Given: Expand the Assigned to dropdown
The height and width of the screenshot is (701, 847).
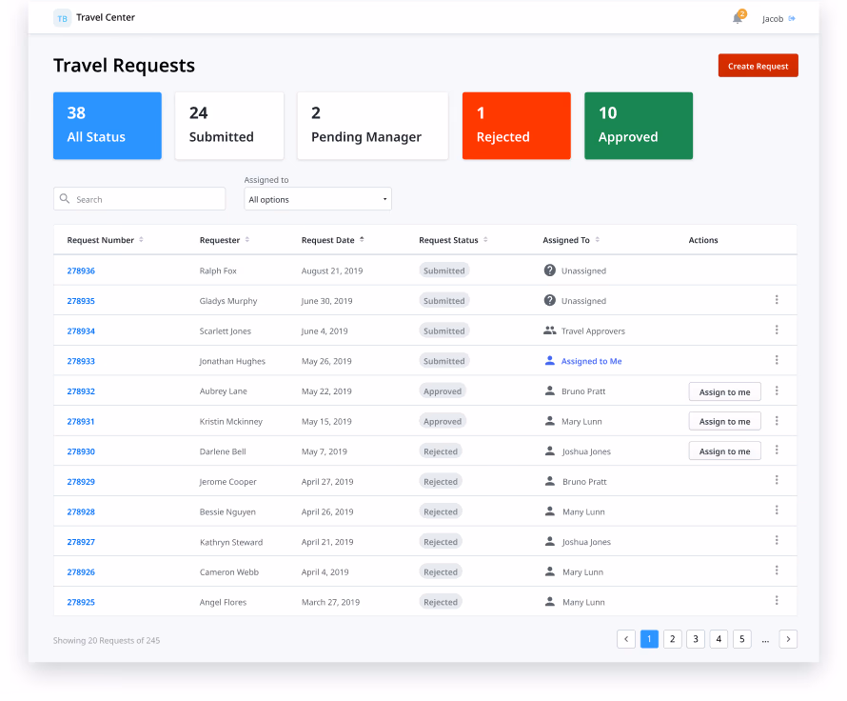Looking at the screenshot, I should click(x=318, y=199).
